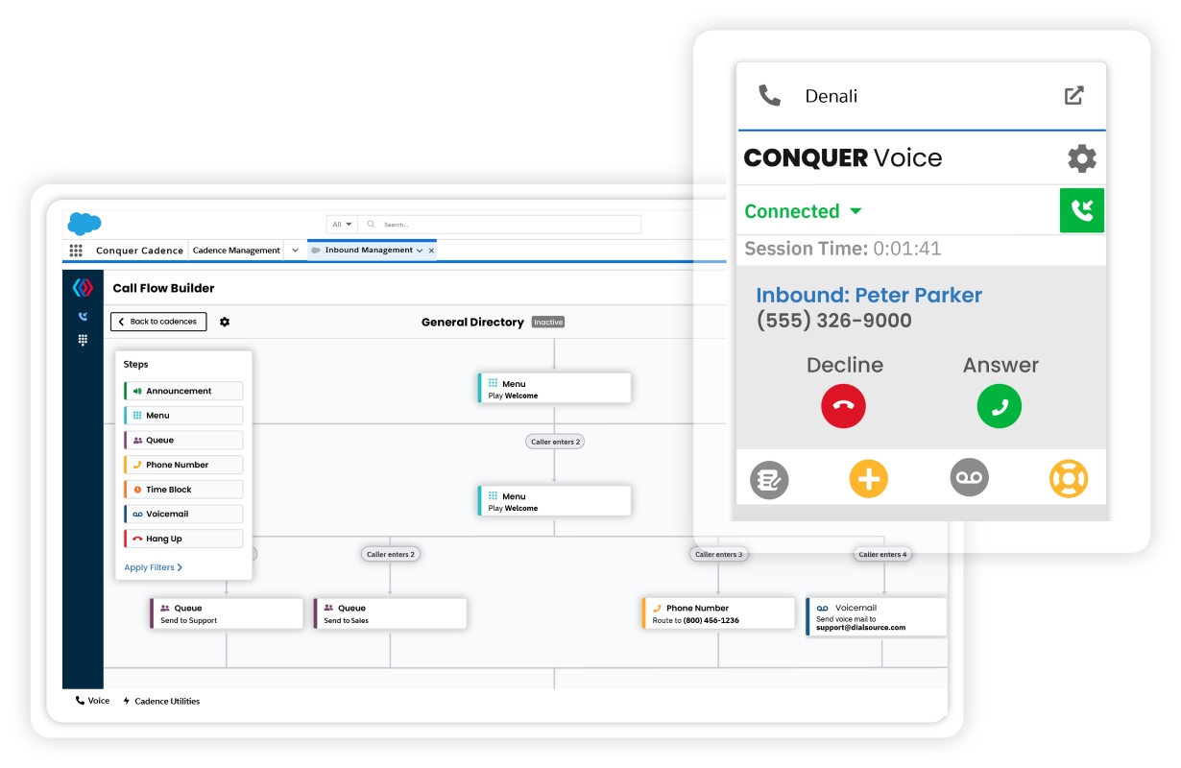Open the All search scope dropdown

point(342,225)
